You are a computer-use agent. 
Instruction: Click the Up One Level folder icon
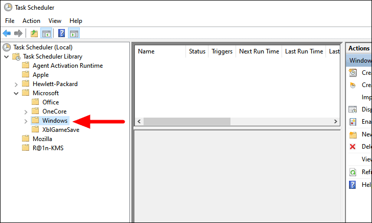click(x=34, y=33)
